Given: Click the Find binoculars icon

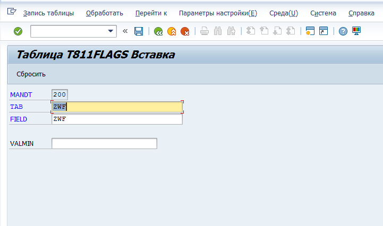Looking at the screenshot, I should (218, 31).
